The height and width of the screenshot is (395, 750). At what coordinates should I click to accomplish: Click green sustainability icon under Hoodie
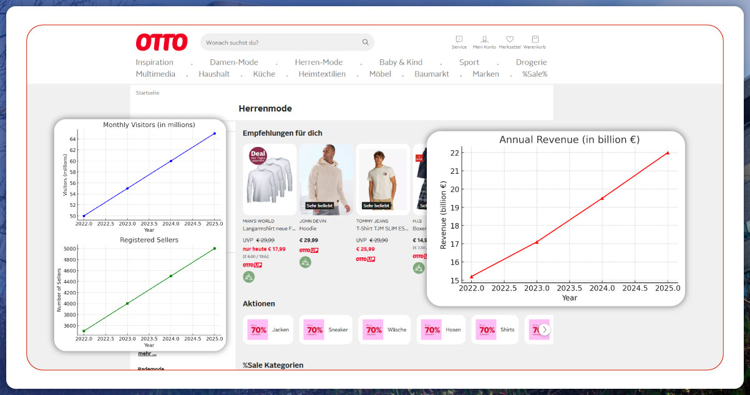(x=305, y=262)
